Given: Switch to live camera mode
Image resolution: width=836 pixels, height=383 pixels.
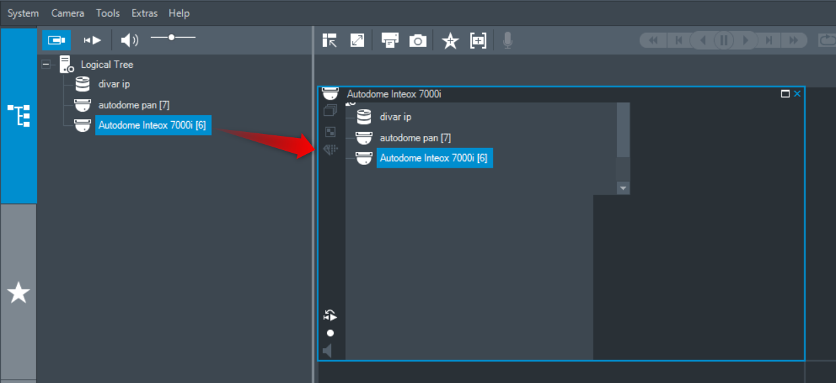Looking at the screenshot, I should click(x=56, y=40).
